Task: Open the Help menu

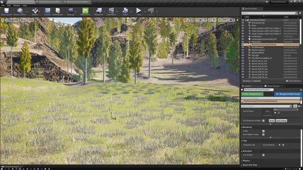Action: pyautogui.click(x=25, y=6)
